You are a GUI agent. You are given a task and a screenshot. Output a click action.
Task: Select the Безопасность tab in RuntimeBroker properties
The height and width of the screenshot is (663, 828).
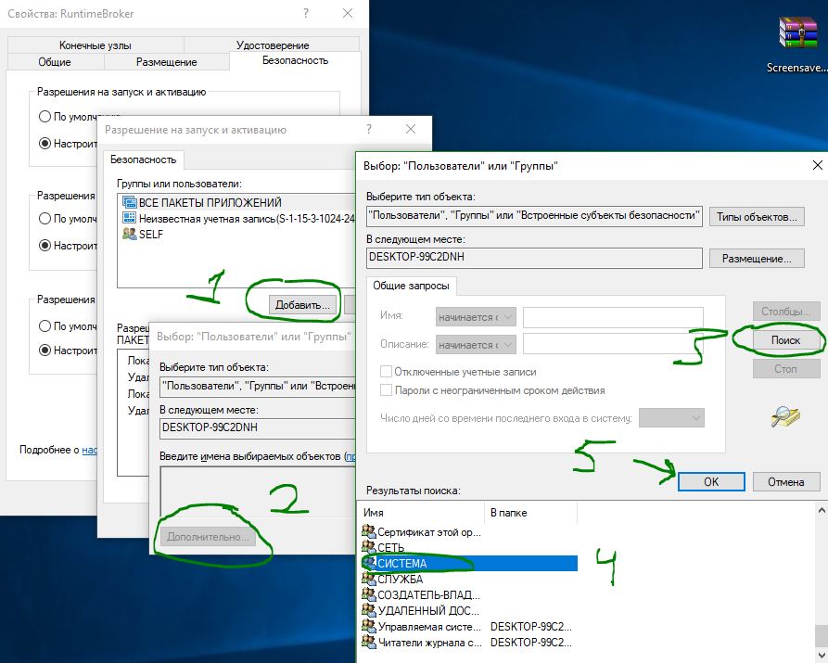pyautogui.click(x=295, y=60)
